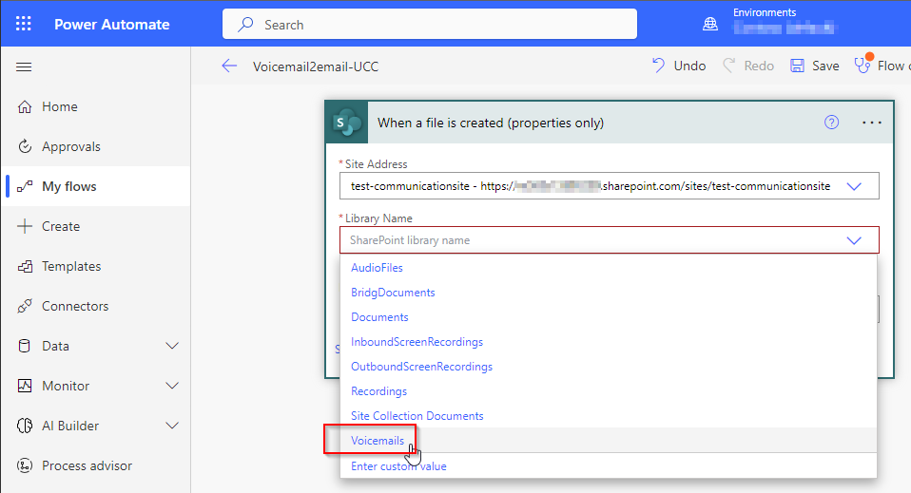Collapse the navigation hamburger menu

coord(24,66)
